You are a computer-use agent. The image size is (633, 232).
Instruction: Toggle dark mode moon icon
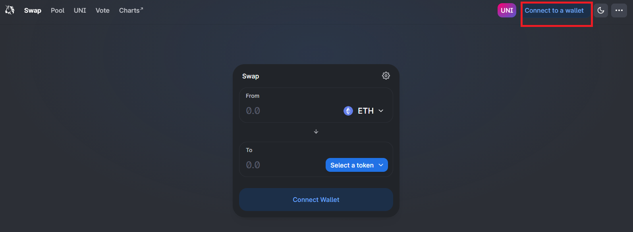pos(601,11)
